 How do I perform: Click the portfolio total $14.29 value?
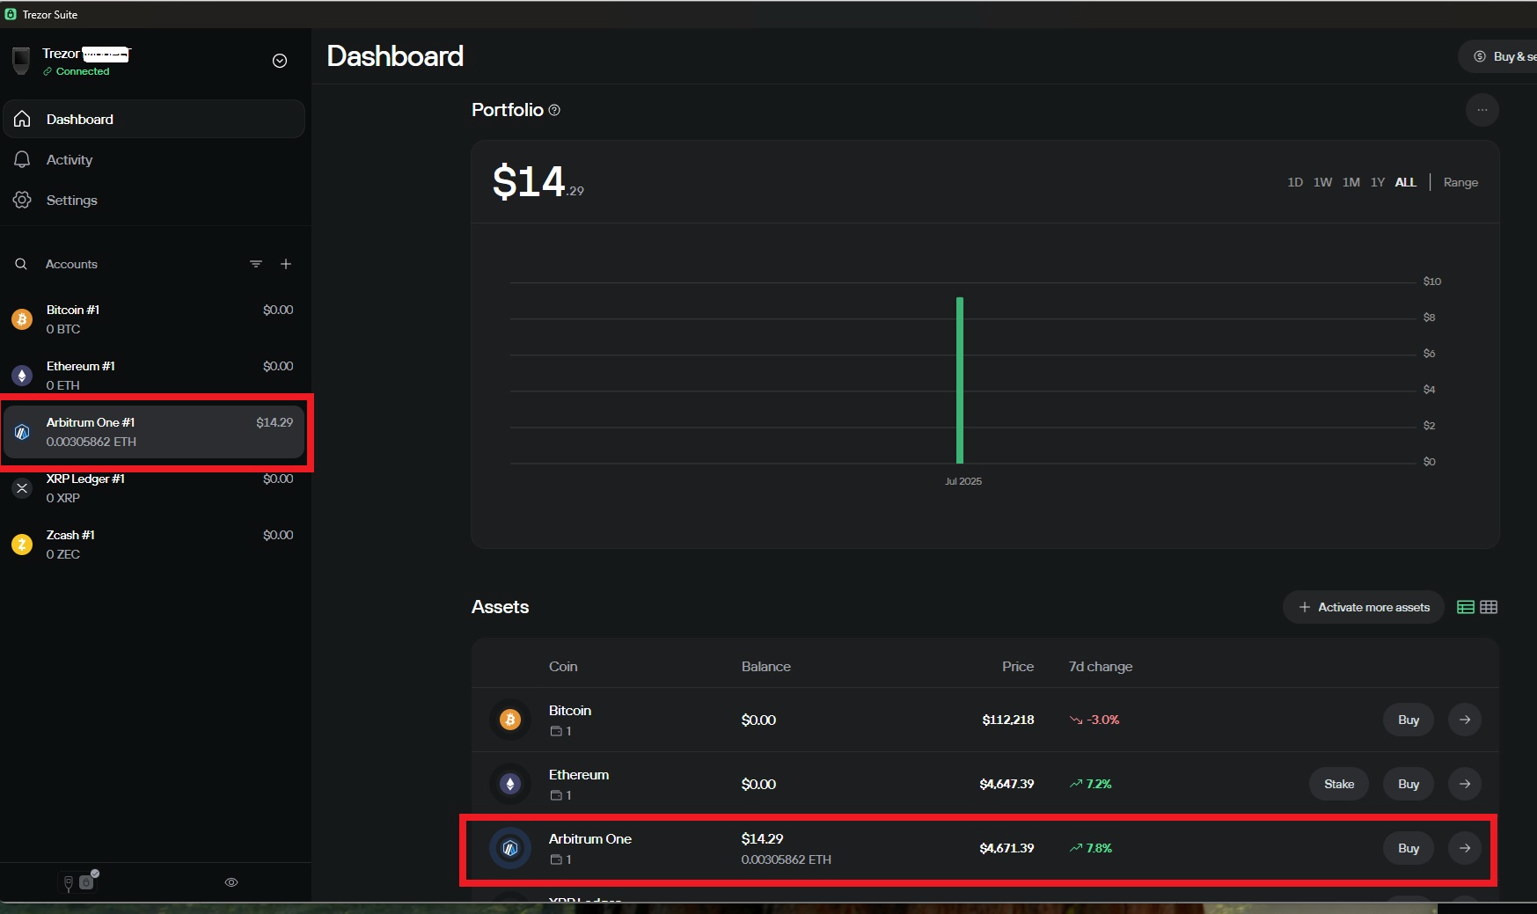tap(538, 182)
